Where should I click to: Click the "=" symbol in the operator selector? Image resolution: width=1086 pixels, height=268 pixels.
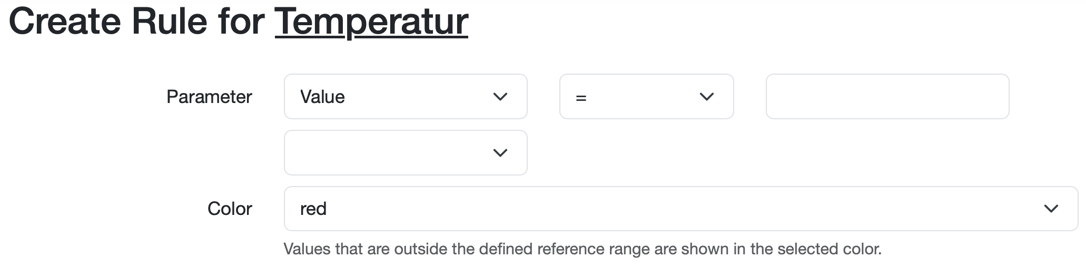581,98
